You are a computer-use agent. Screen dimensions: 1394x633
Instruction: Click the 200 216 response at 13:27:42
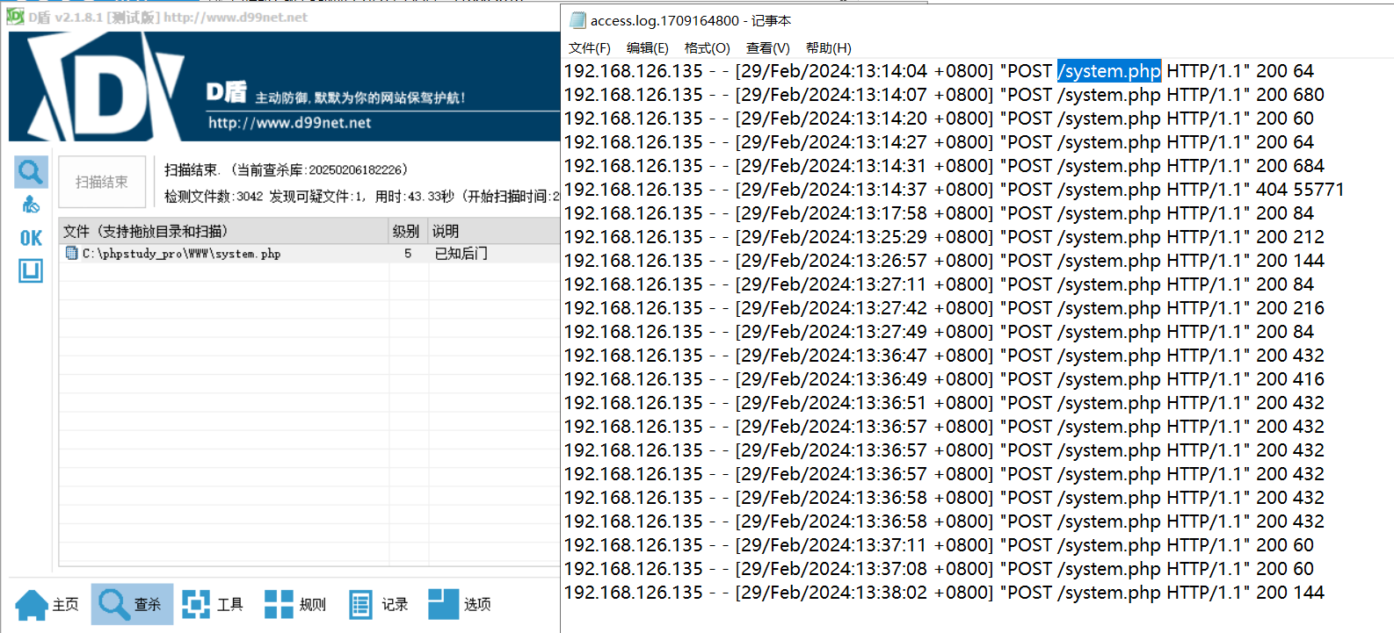click(1290, 308)
